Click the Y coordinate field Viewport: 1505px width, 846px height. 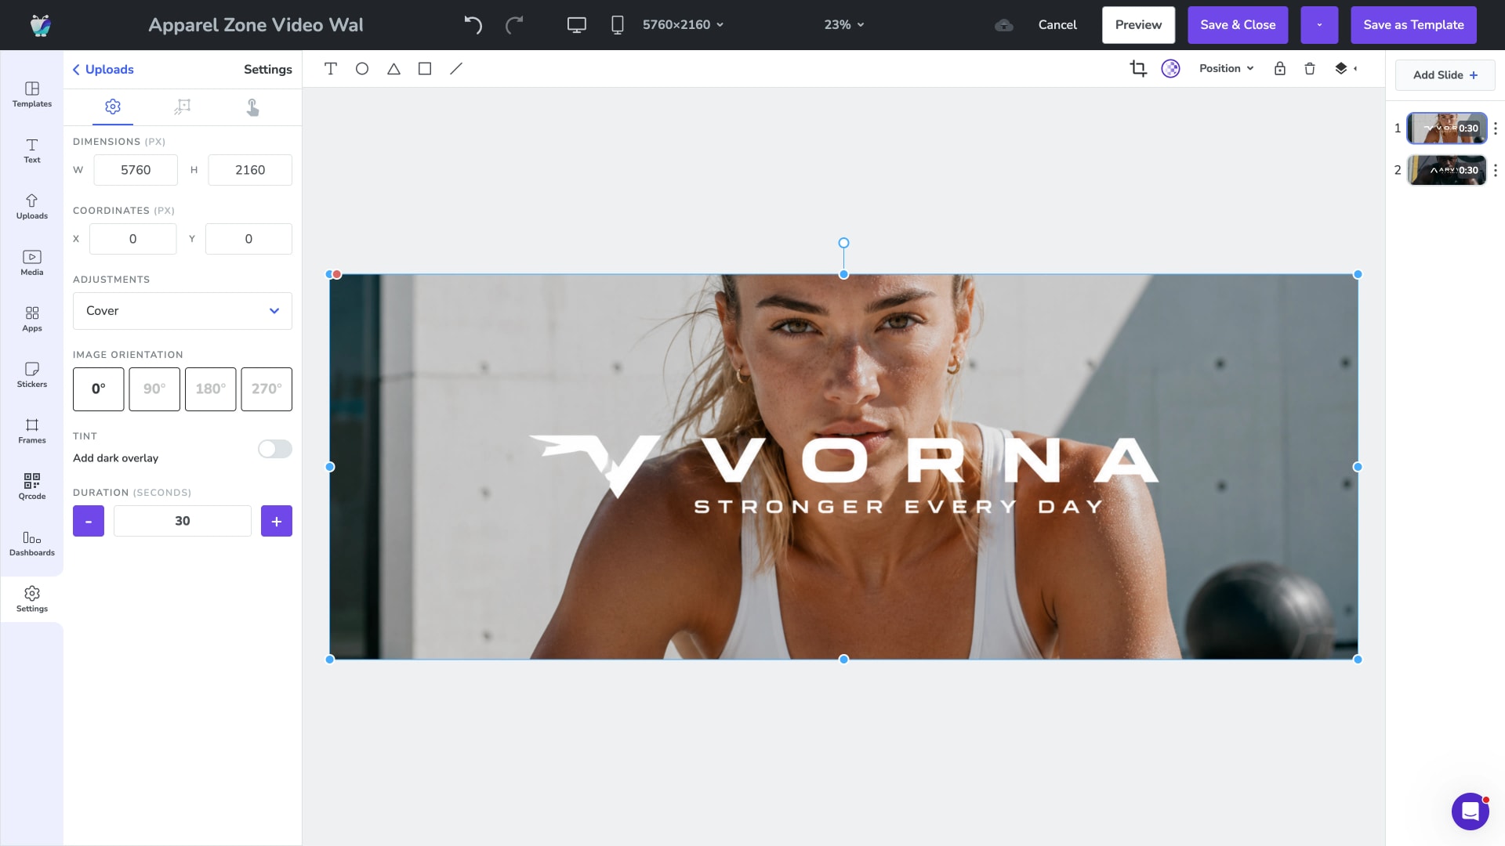pos(248,239)
